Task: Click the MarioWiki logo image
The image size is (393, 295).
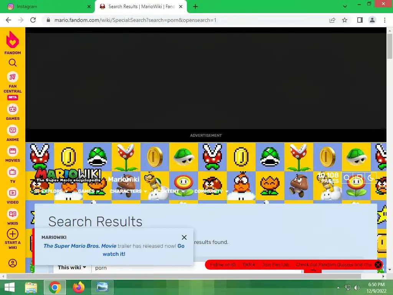Action: click(x=68, y=175)
